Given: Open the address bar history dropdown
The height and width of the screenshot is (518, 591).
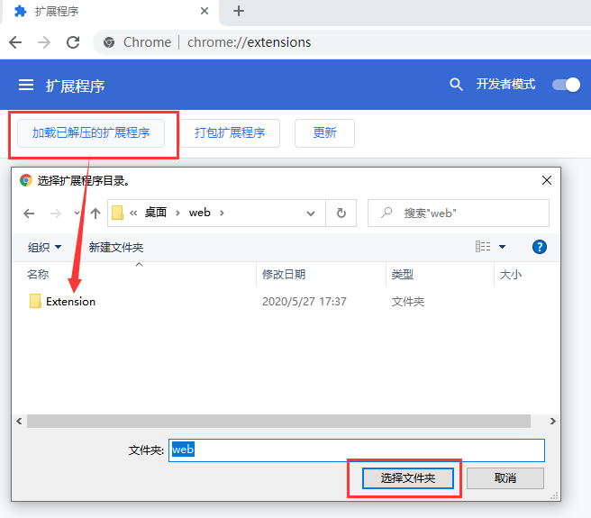Looking at the screenshot, I should click(x=311, y=214).
